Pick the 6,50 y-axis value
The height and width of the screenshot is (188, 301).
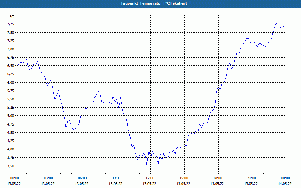coord(11,65)
